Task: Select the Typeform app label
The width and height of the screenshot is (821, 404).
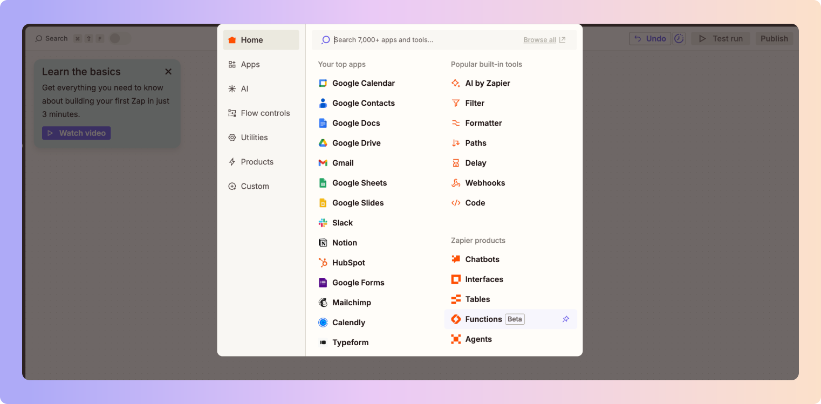Action: point(351,343)
